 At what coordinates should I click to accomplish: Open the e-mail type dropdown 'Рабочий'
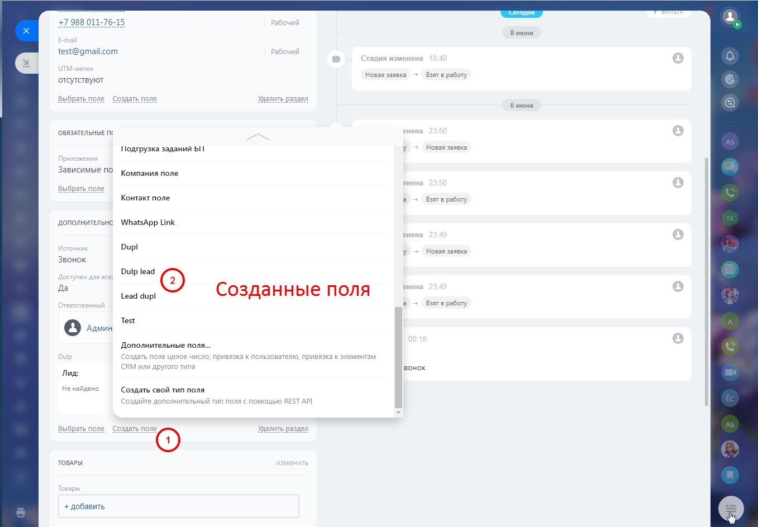(x=285, y=52)
